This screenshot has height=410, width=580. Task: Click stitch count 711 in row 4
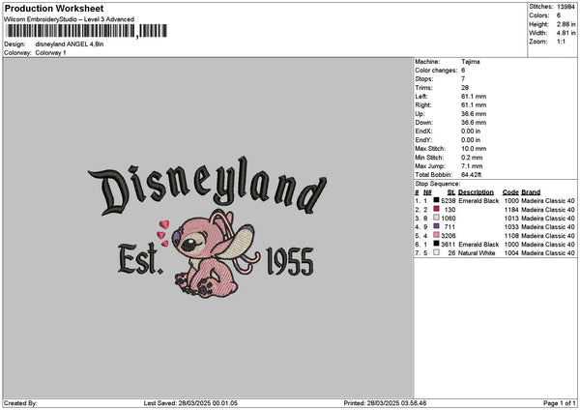450,227
